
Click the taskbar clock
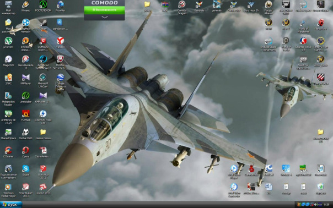tap(326, 205)
